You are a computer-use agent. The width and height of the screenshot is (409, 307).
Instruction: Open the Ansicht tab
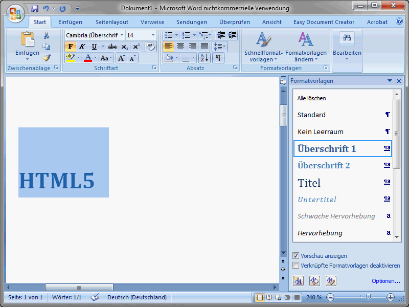click(272, 22)
